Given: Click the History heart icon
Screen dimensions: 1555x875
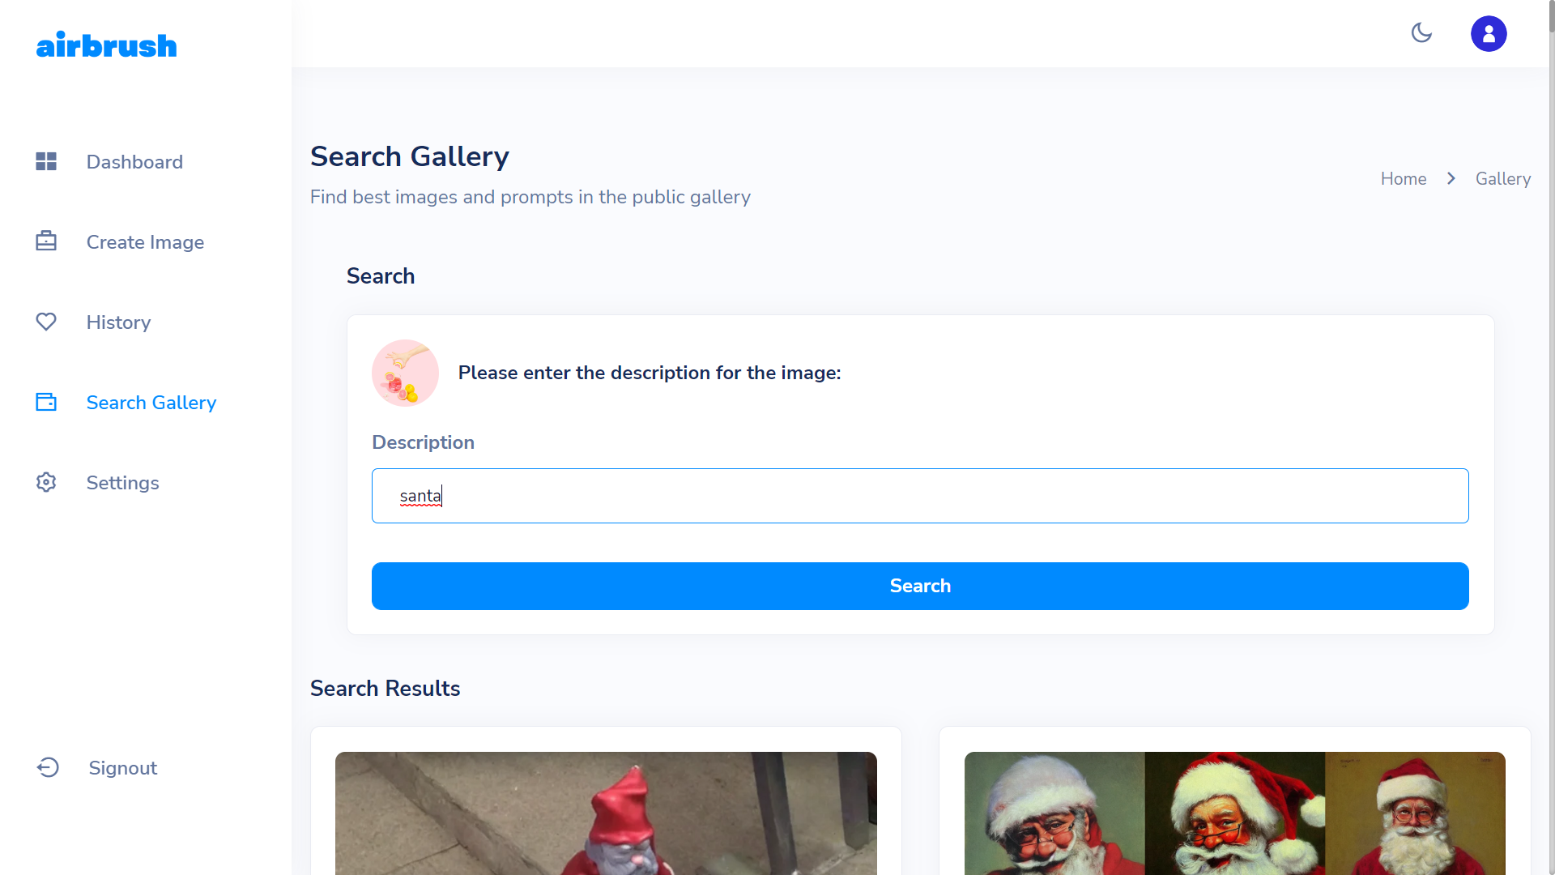Looking at the screenshot, I should 46,322.
